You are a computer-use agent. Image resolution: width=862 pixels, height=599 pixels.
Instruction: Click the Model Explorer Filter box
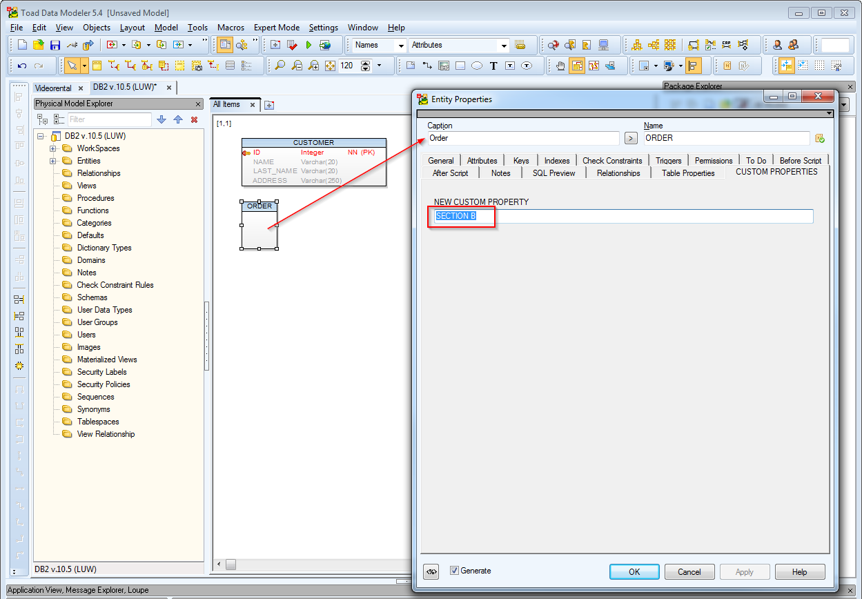(109, 119)
